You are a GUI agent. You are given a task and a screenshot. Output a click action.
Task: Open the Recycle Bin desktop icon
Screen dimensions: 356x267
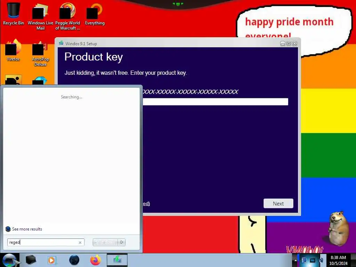point(14,14)
